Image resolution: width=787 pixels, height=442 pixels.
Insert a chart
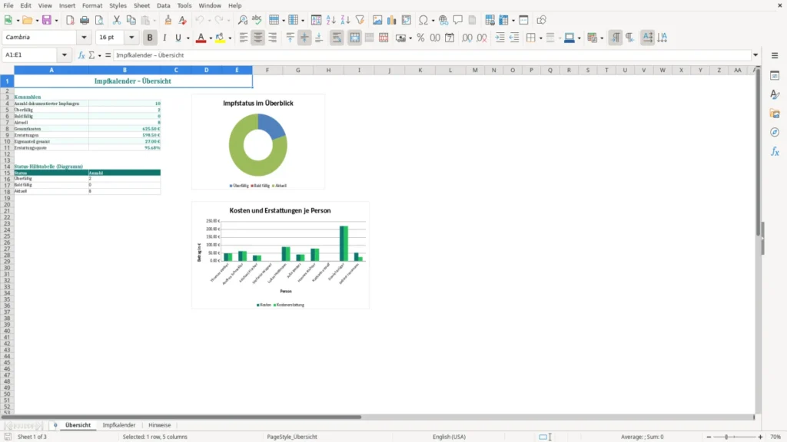[391, 20]
